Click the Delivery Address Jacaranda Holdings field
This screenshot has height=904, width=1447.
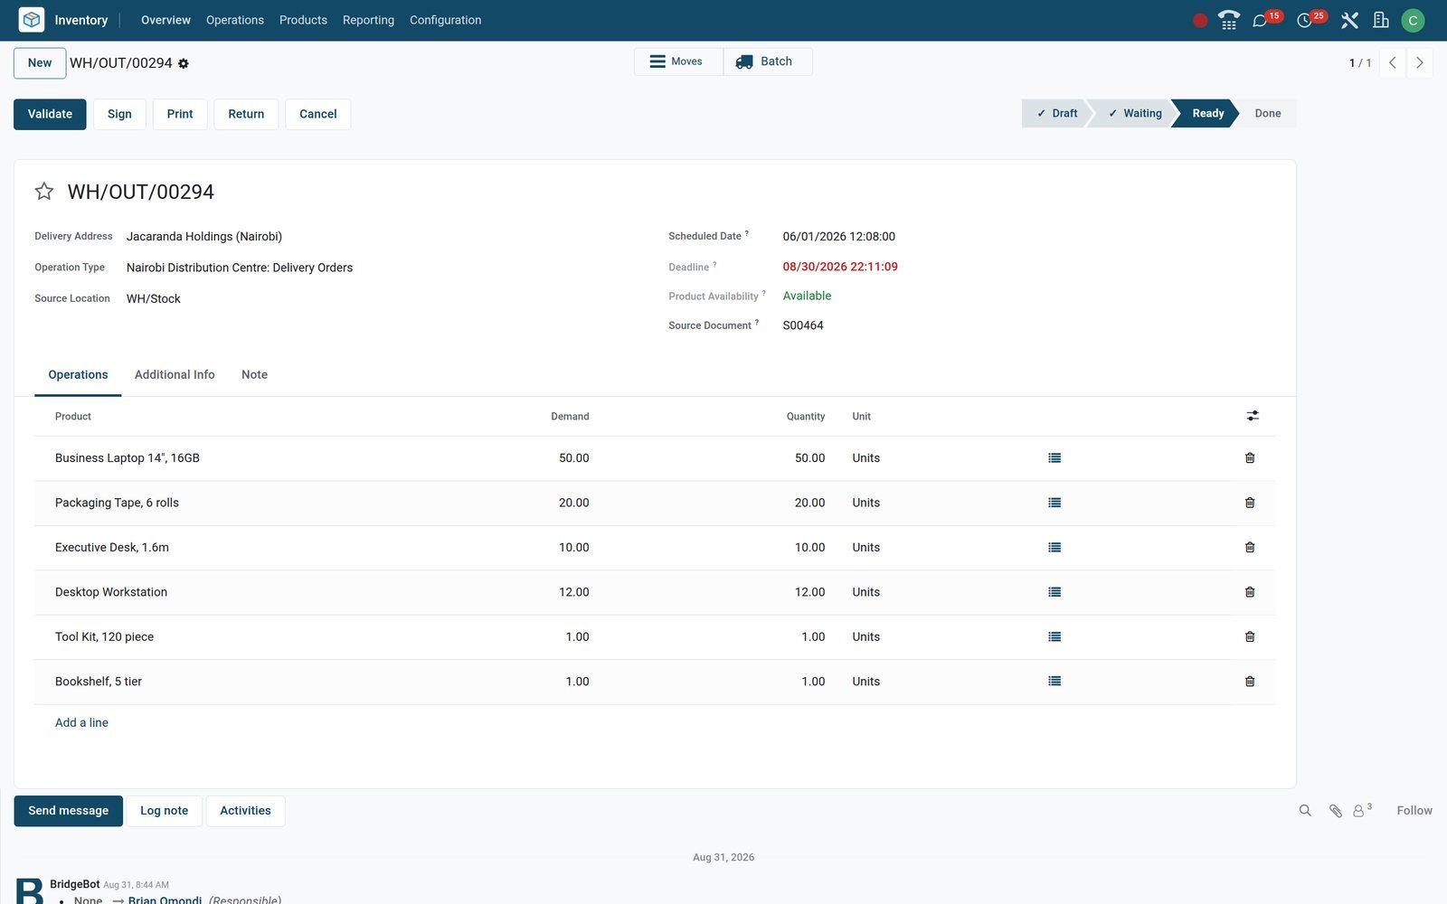204,237
